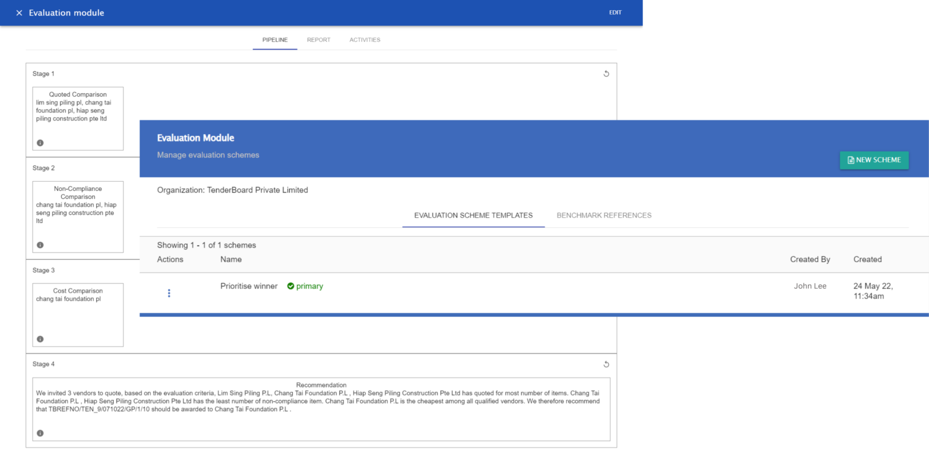The width and height of the screenshot is (929, 464).
Task: Open the ACTIVITIES tab
Action: (x=365, y=40)
